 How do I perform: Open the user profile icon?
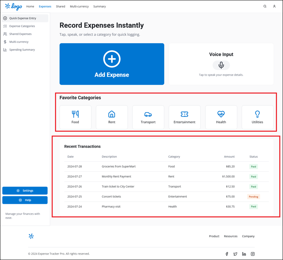tap(274, 6)
